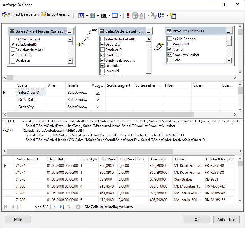245x228 pixels.
Task: Click the diagram pane toolbar icon
Action: [x=81, y=15]
